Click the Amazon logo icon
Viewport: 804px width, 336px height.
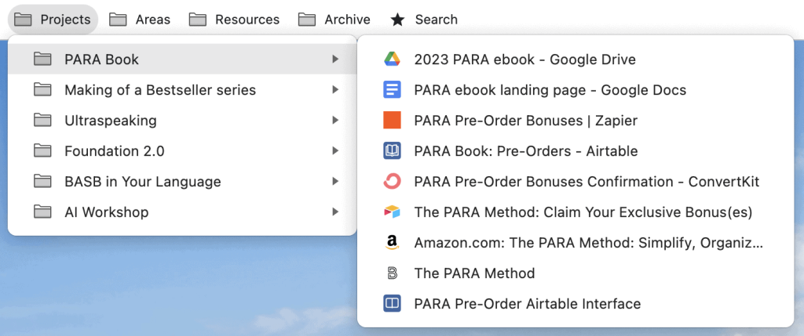392,243
